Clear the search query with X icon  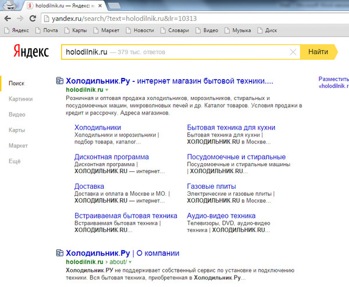point(293,52)
